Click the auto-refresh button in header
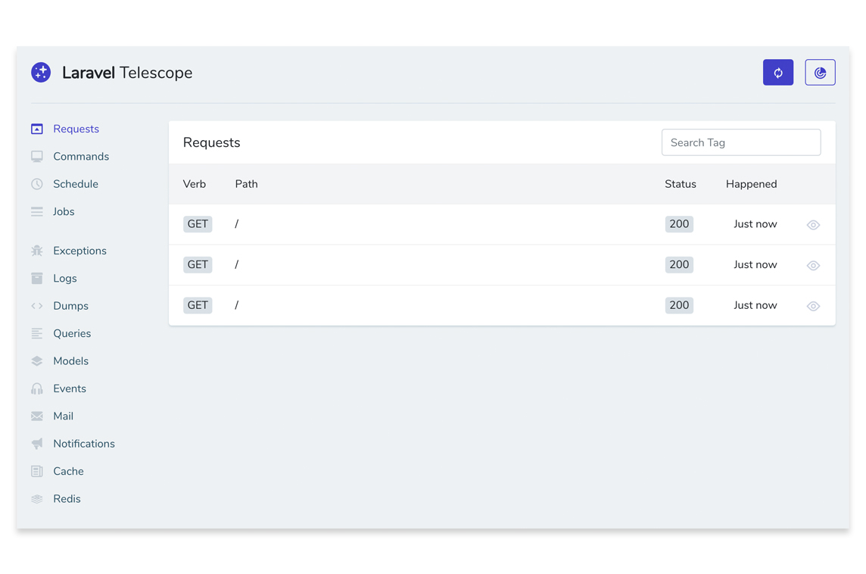Viewport: 866px width, 574px height. tap(777, 73)
